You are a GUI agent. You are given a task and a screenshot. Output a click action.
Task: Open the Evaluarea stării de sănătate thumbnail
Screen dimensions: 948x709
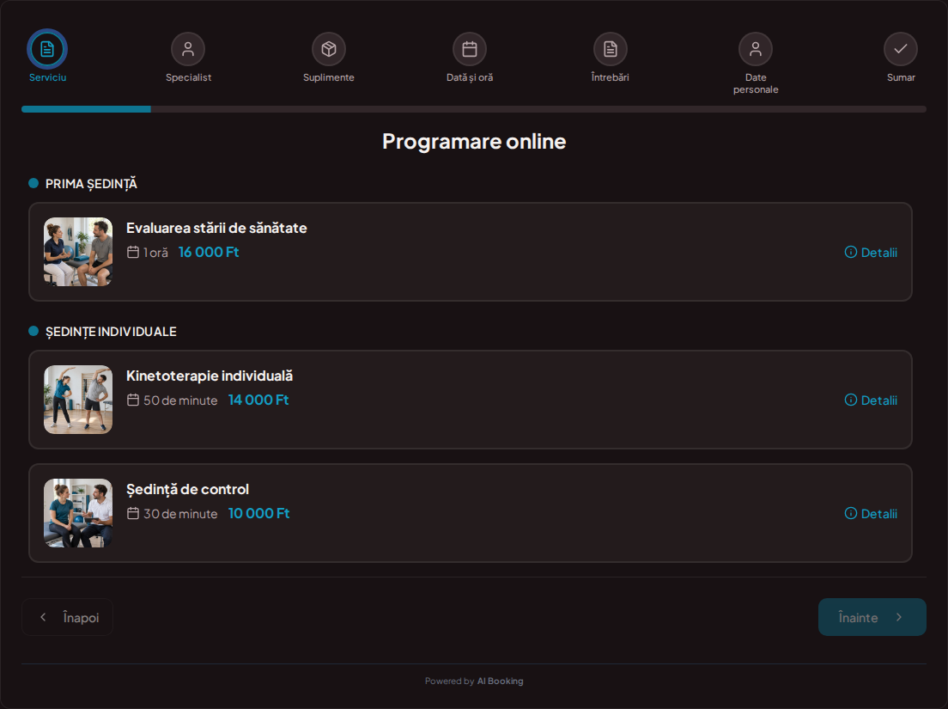[x=78, y=252]
